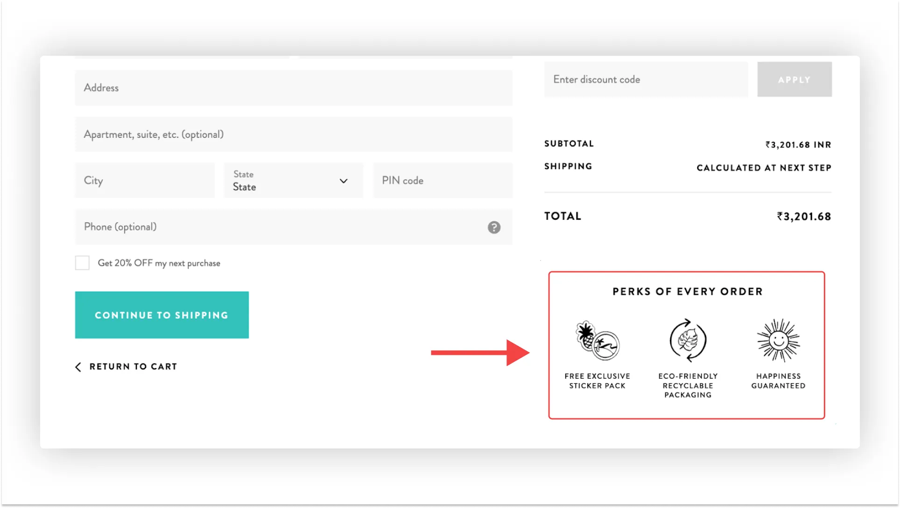Select the City text field
The width and height of the screenshot is (900, 508).
(145, 181)
